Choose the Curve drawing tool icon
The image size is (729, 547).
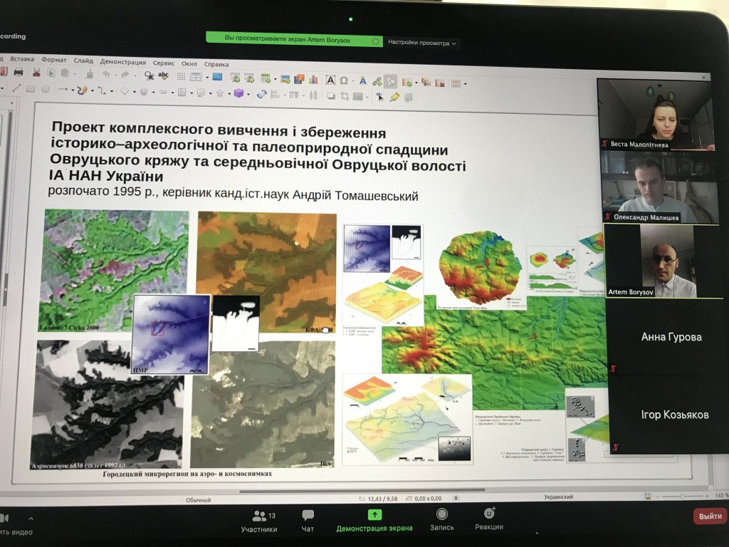[83, 90]
